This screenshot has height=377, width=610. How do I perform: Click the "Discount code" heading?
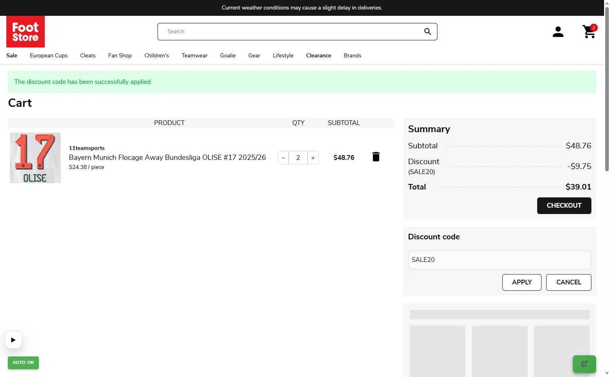point(434,237)
